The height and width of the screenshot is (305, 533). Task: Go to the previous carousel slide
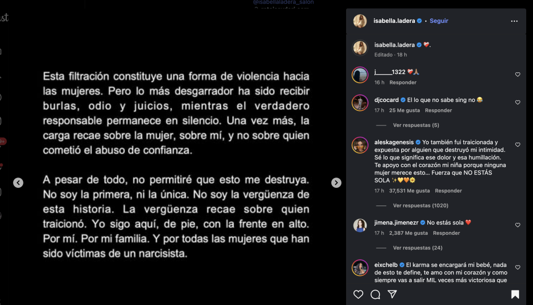point(18,183)
